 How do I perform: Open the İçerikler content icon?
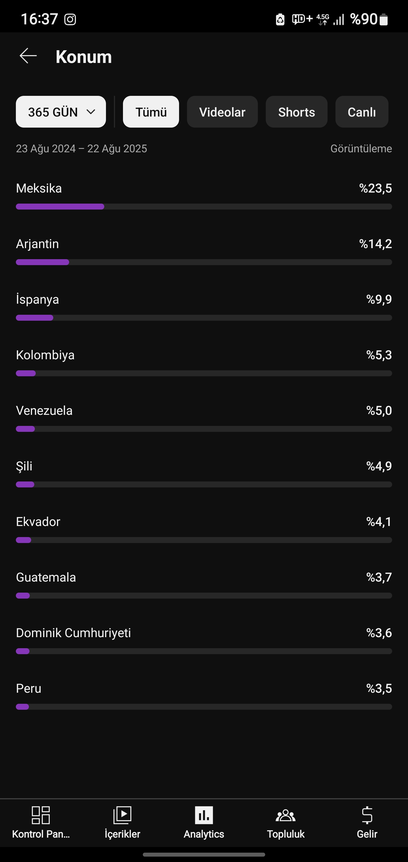pyautogui.click(x=122, y=815)
